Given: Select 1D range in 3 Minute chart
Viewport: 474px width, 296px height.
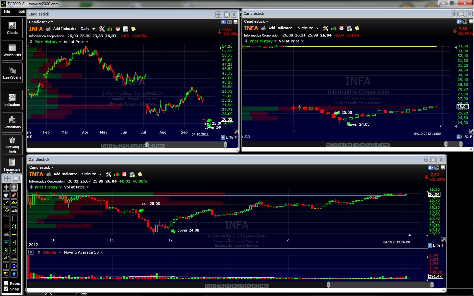Looking at the screenshot, I should [x=254, y=286].
